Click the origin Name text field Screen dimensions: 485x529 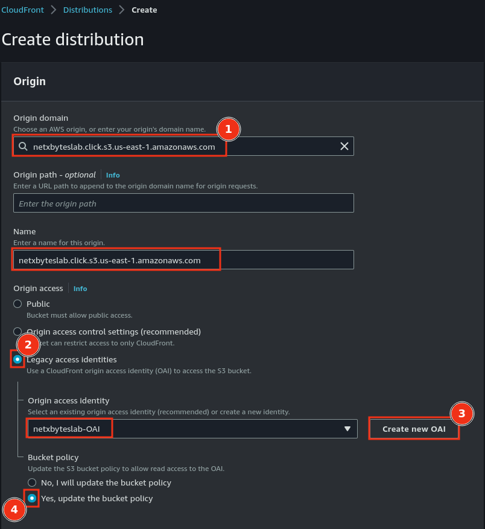coord(183,260)
